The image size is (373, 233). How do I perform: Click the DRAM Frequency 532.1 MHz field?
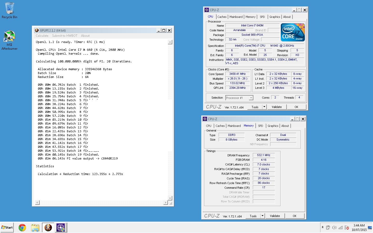click(x=264, y=155)
